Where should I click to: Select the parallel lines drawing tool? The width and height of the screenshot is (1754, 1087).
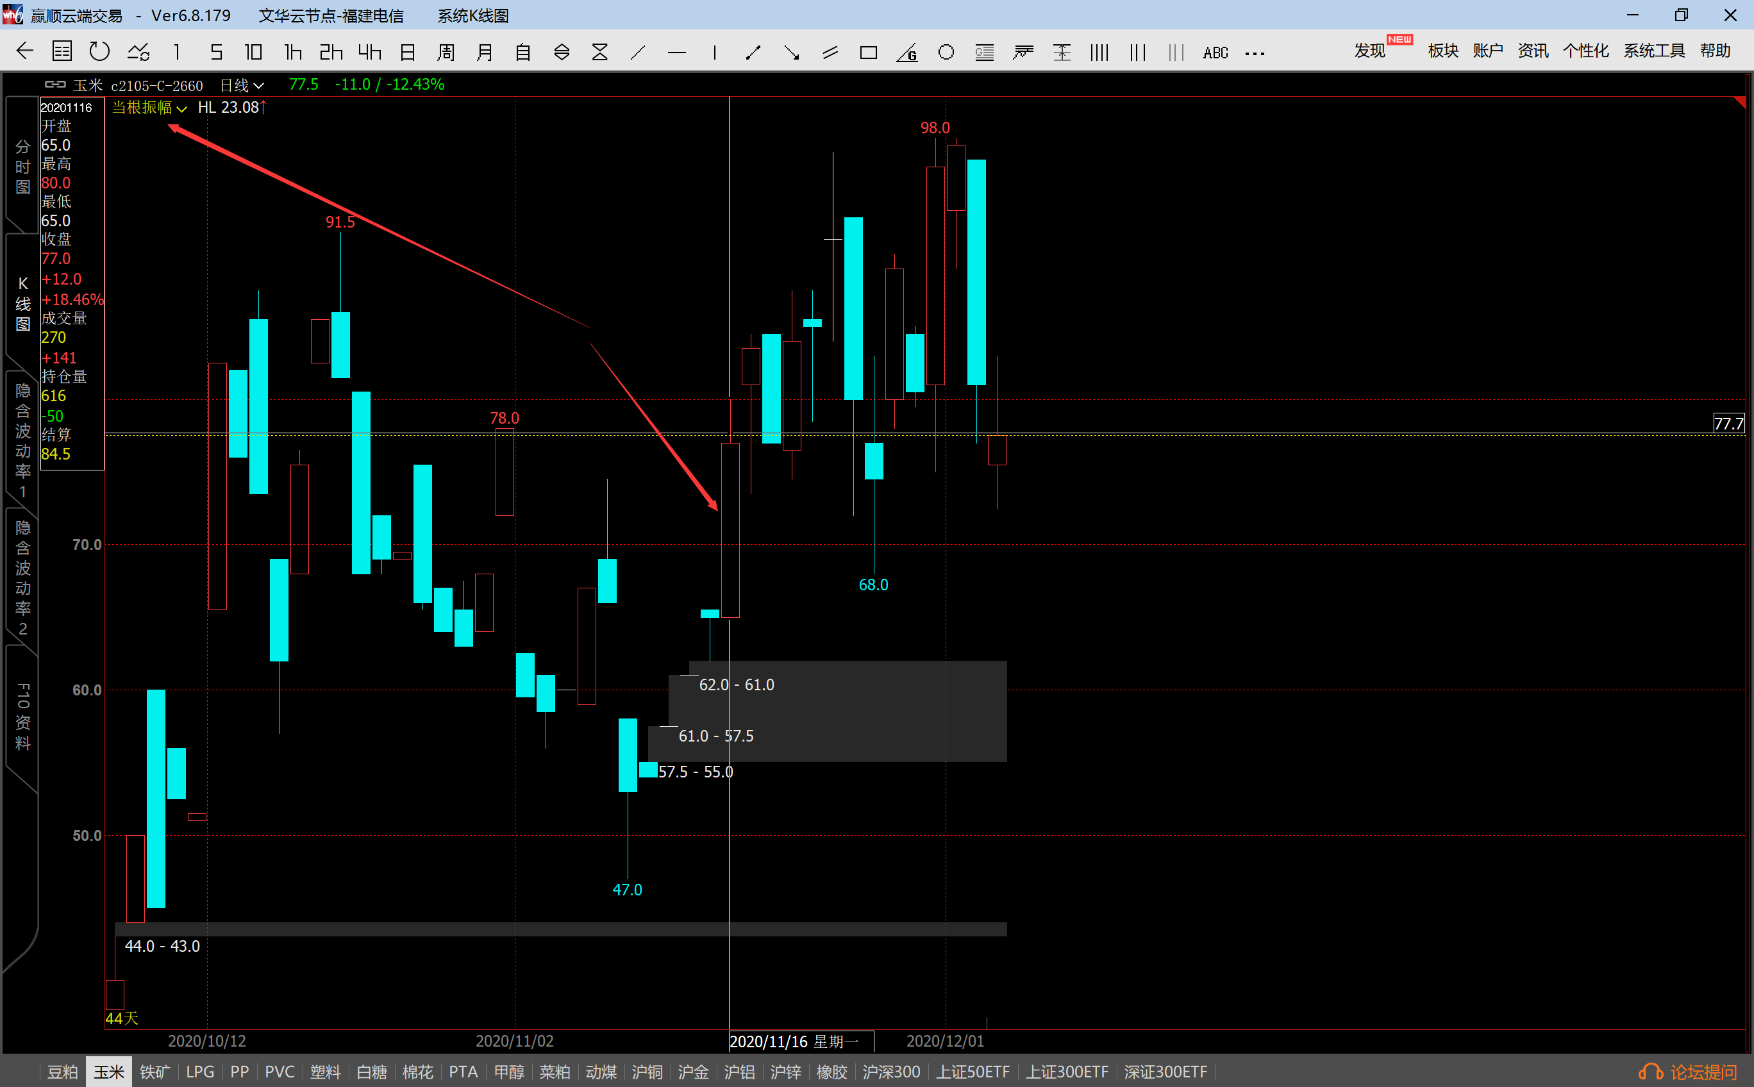[x=830, y=53]
